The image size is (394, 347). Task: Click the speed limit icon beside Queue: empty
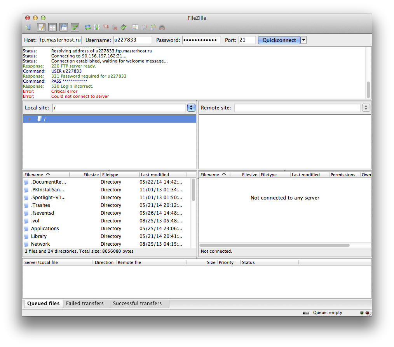click(x=306, y=313)
